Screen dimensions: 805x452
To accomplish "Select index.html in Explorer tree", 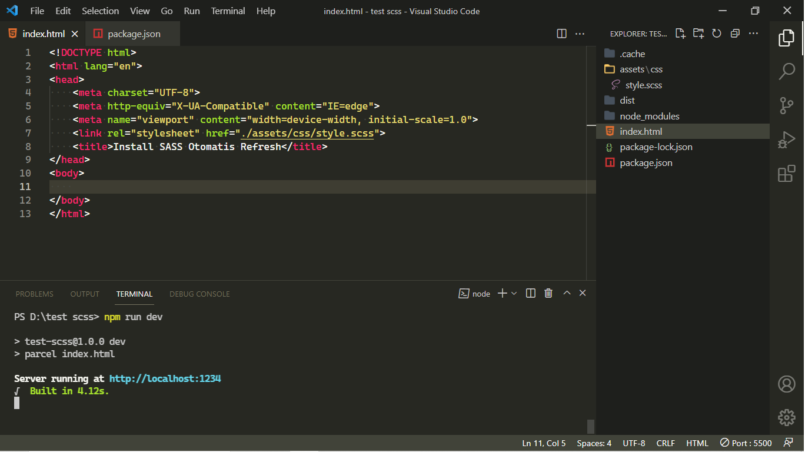I will [683, 131].
